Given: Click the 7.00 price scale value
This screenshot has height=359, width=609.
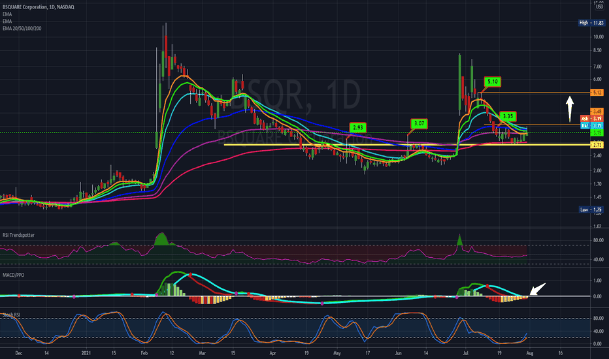Looking at the screenshot, I should (597, 67).
